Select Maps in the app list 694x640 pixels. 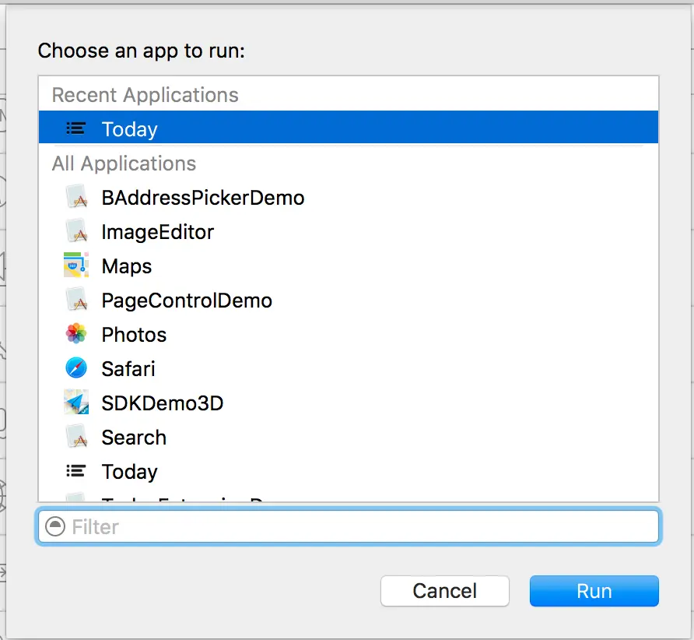349,266
